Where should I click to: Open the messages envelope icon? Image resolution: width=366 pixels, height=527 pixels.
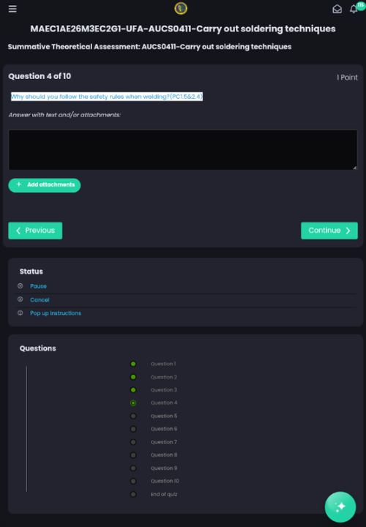click(x=337, y=9)
